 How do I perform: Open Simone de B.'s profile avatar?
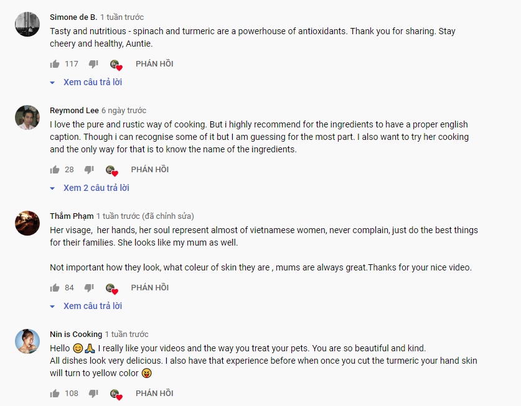(x=27, y=24)
